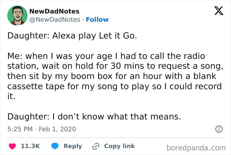231x155 pixels.
Task: Open the 11.3K likes count
Action: coord(30,146)
